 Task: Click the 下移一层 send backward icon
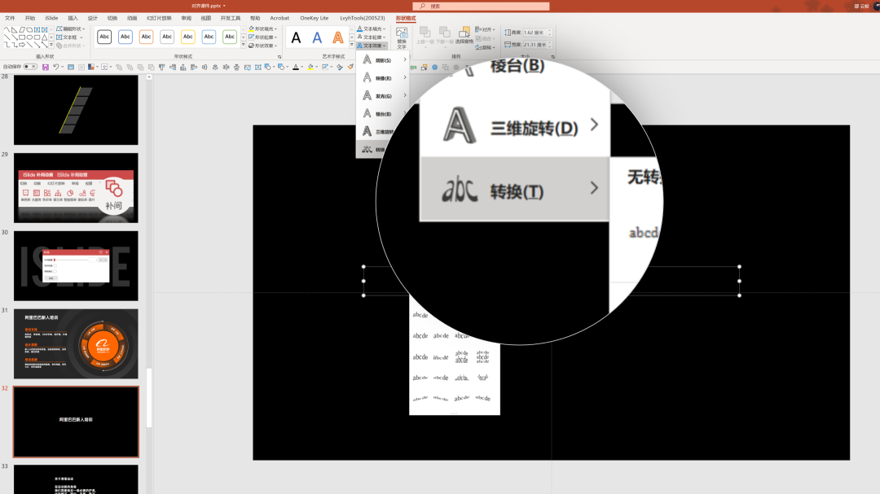tap(444, 35)
